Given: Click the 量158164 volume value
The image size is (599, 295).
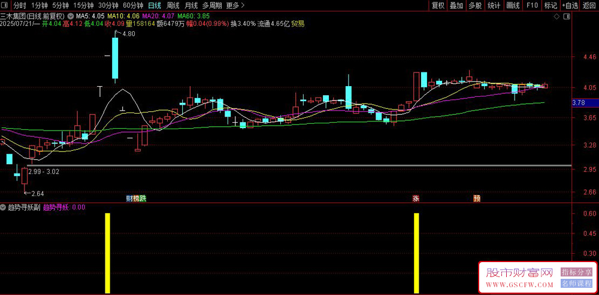Looking at the screenshot, I should click(141, 24).
